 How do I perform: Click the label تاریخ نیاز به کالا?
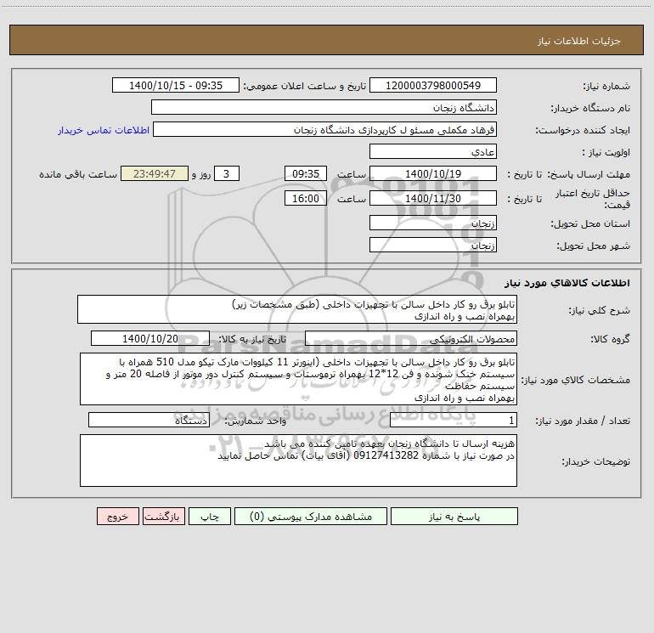point(252,339)
